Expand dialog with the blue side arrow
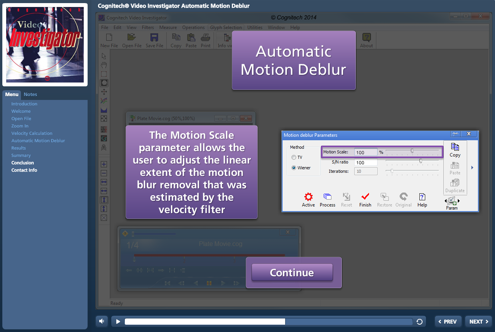 [x=472, y=168]
